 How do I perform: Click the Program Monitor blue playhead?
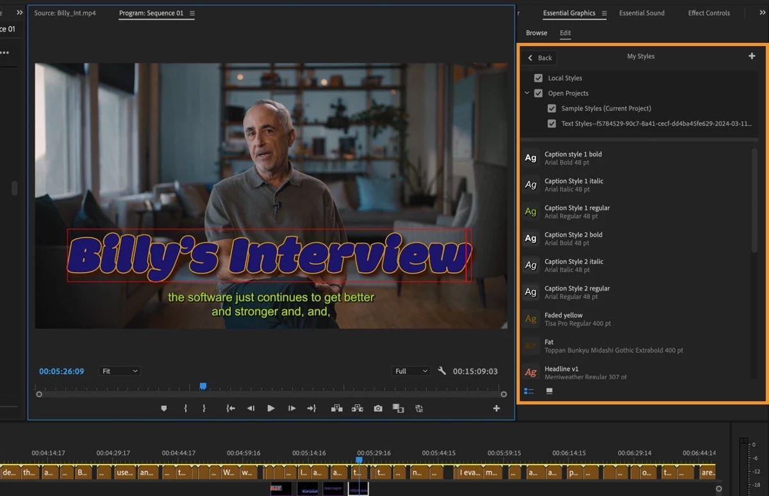[x=203, y=386]
